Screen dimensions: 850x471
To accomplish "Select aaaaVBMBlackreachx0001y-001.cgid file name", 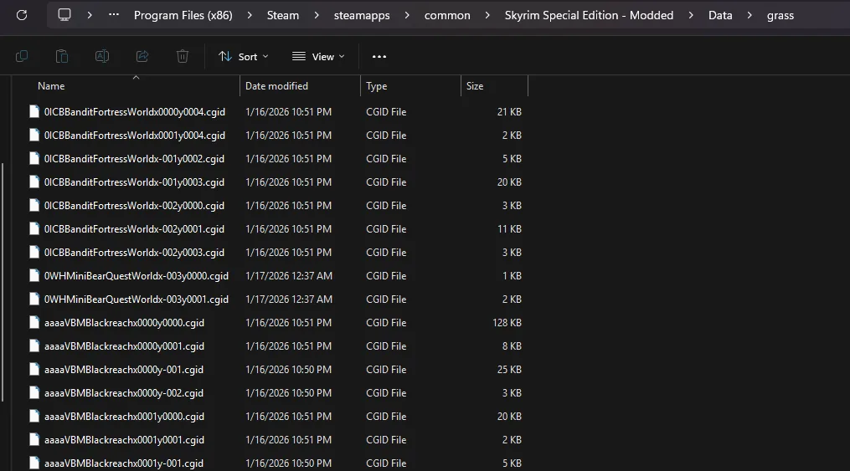I will [x=124, y=463].
